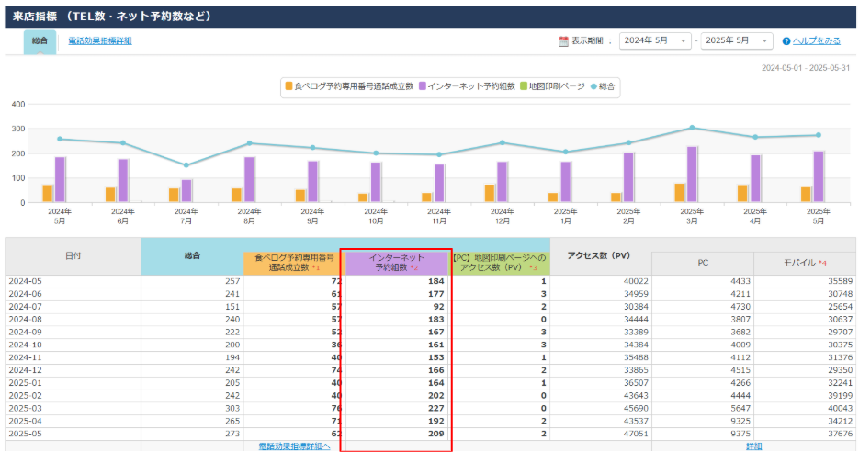
Task: Click the 2024年7月 total line point
Action: click(186, 165)
